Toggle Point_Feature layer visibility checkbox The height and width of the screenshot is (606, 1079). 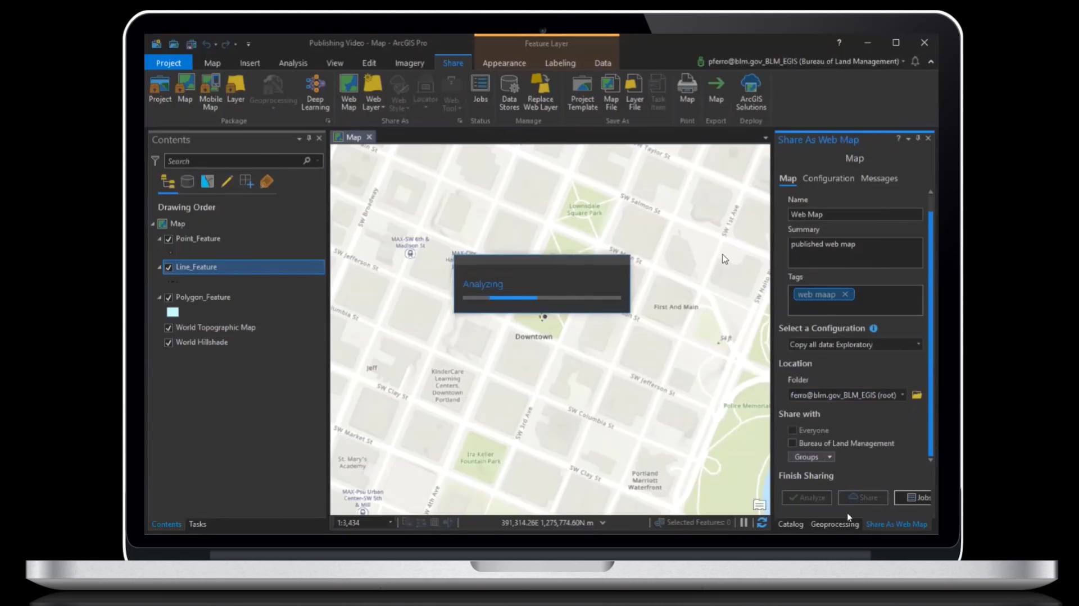point(169,239)
